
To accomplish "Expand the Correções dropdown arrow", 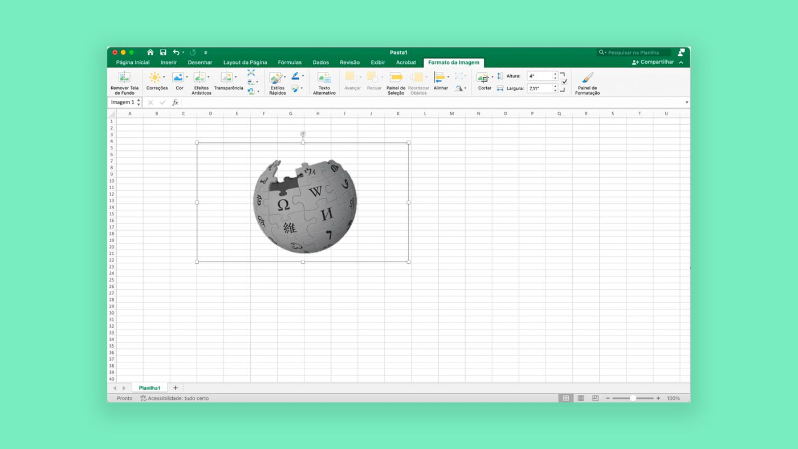I will pyautogui.click(x=165, y=77).
